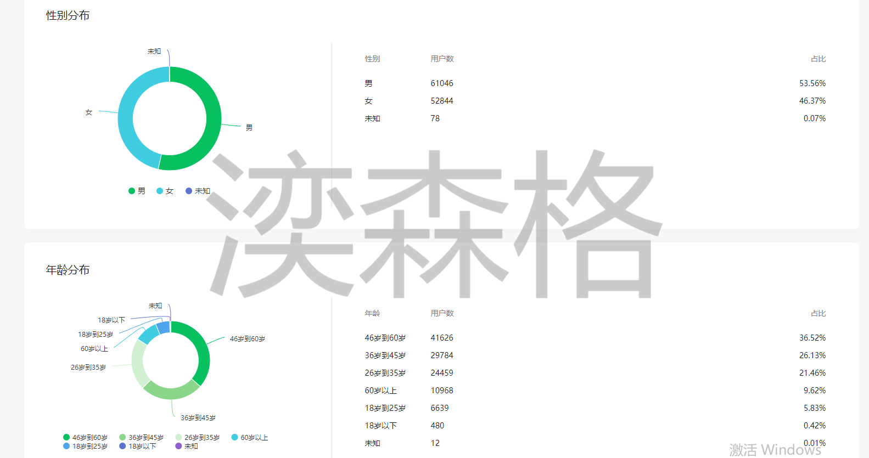Toggle 18岁以下 legend item below age chart
Viewport: 869px width, 458px height.
138,446
